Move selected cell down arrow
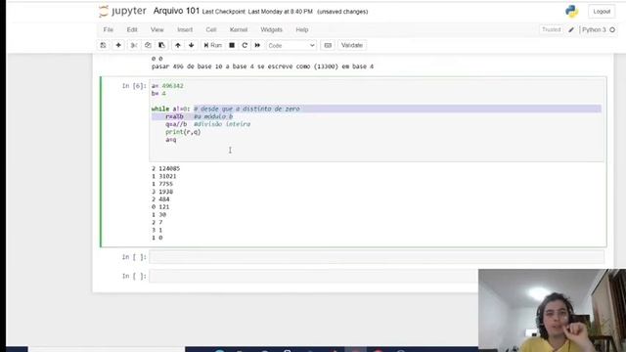The height and width of the screenshot is (352, 626). pos(192,45)
